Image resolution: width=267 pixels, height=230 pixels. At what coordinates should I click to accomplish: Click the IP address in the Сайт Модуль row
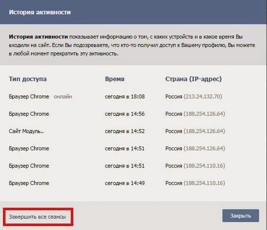tap(204, 131)
